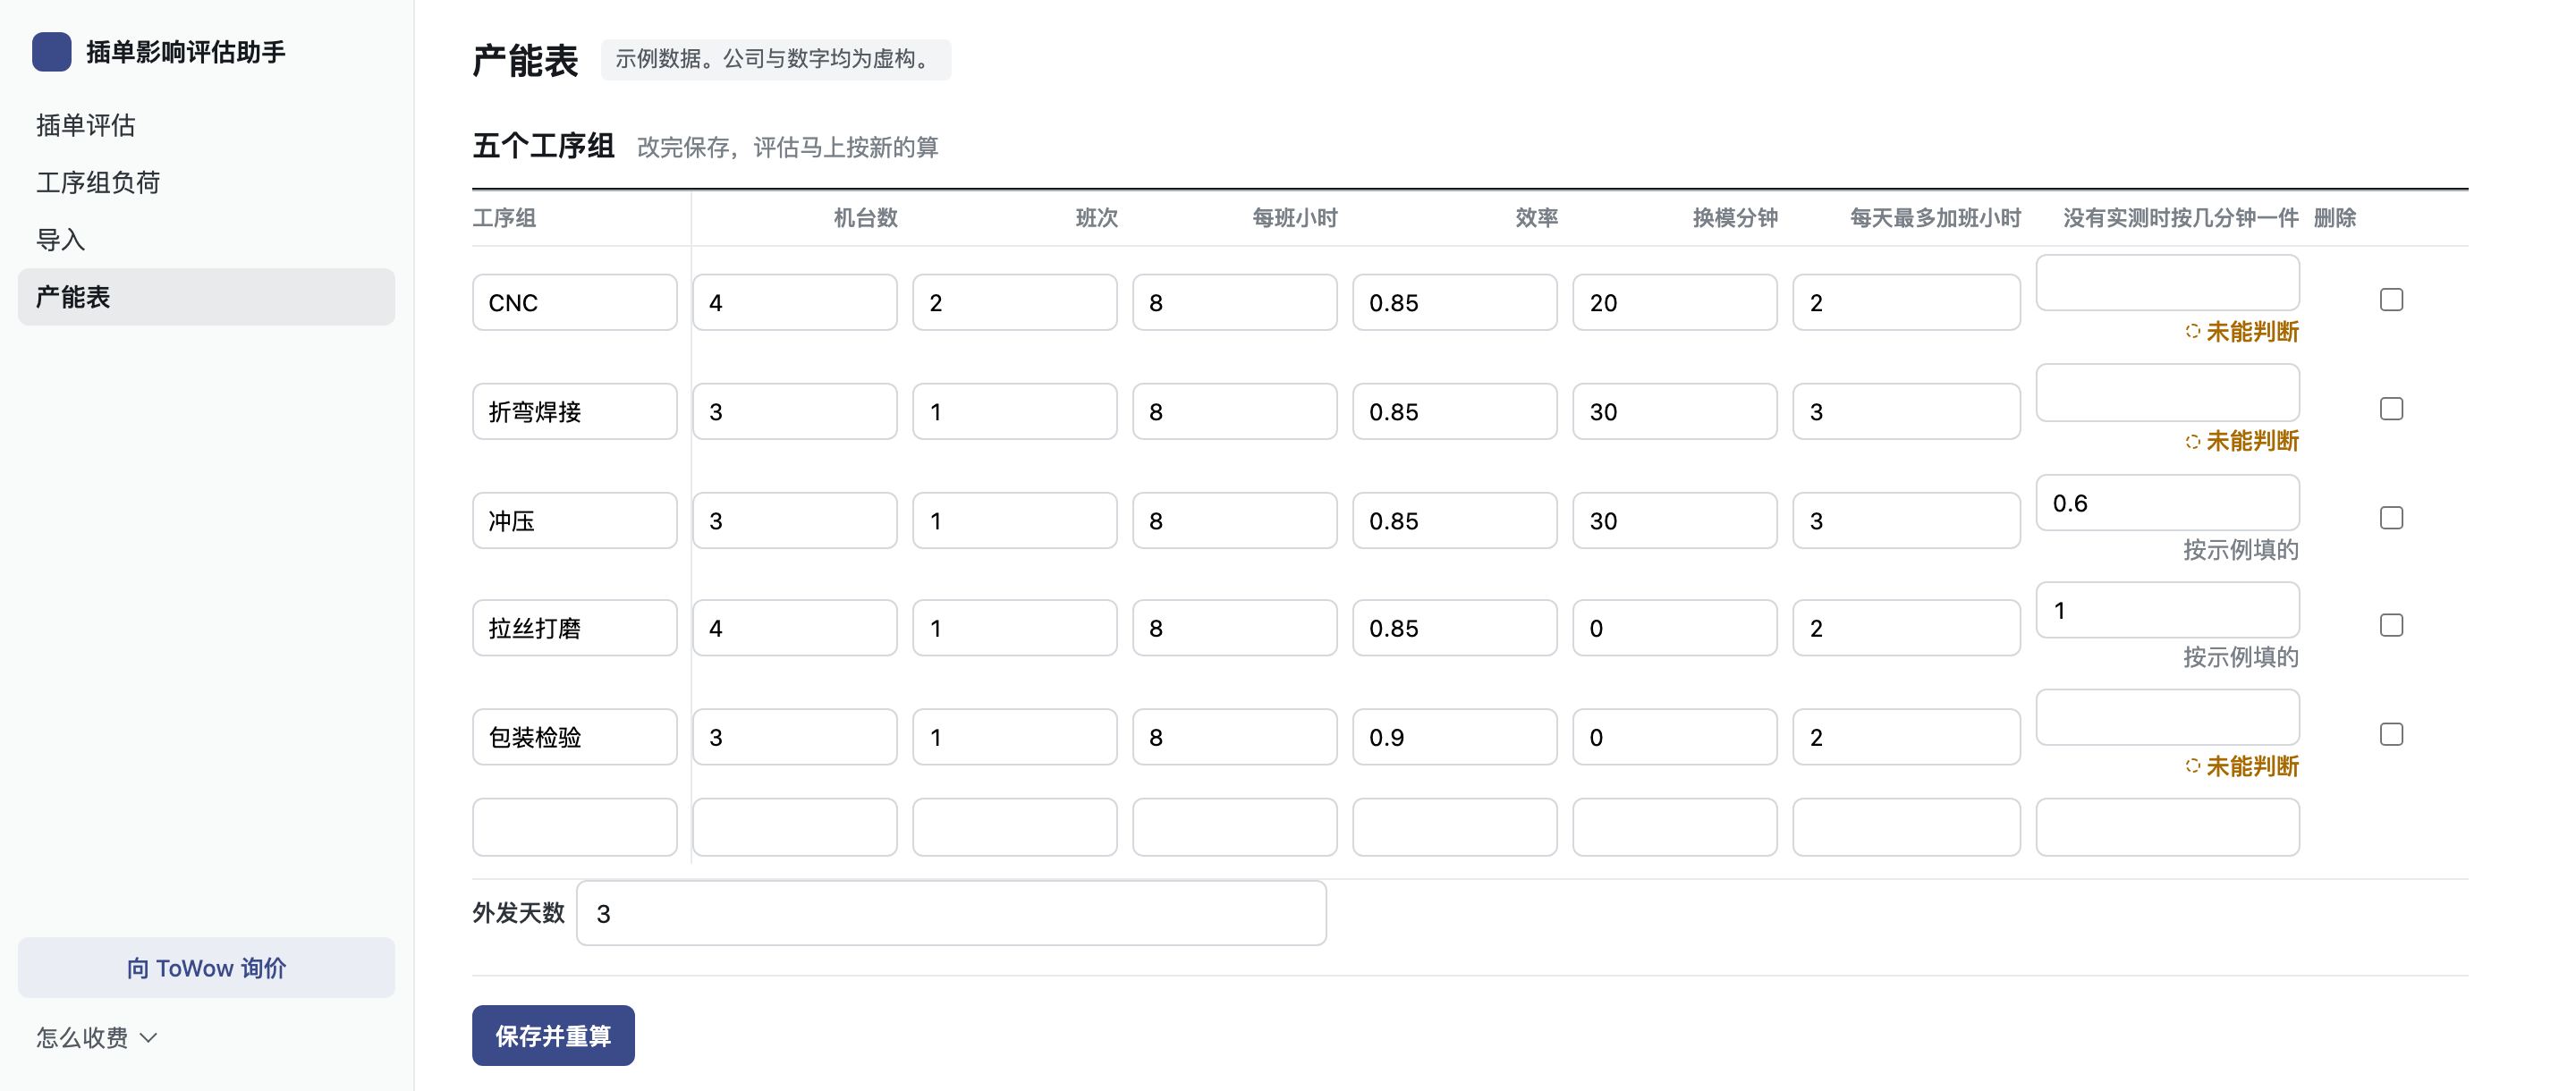
Task: Go to 工序组负荷 in the sidebar
Action: [x=206, y=182]
